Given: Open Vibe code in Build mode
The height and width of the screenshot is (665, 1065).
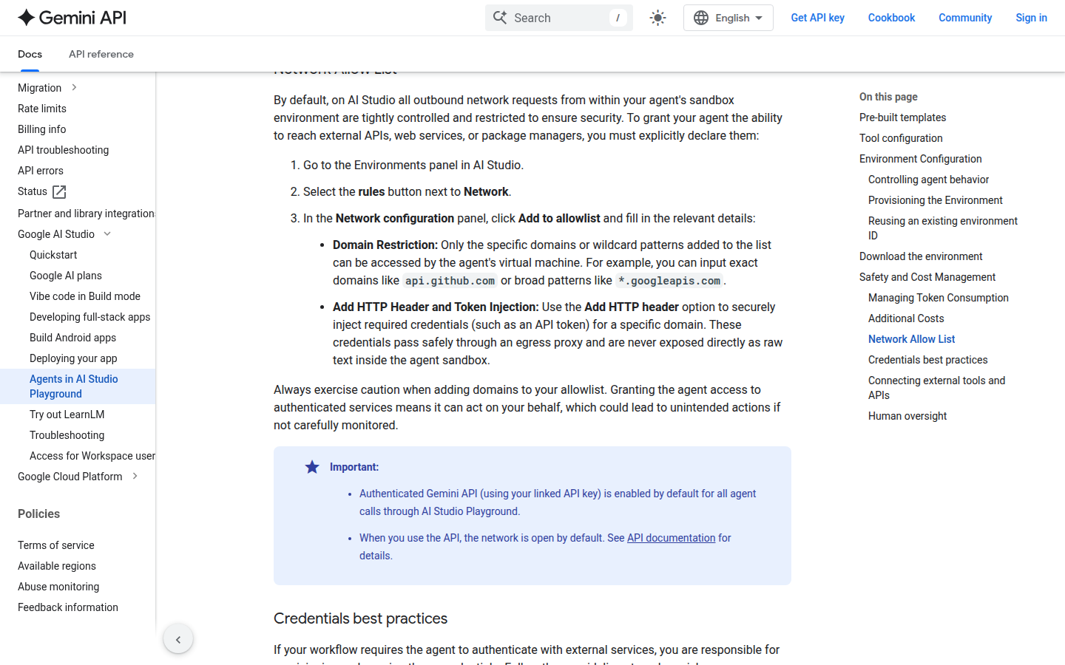Looking at the screenshot, I should 85,296.
